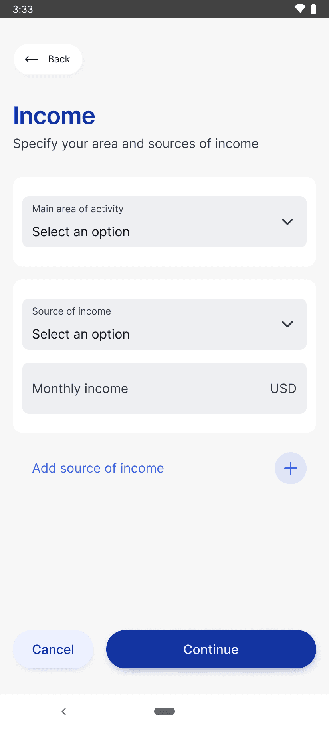The width and height of the screenshot is (329, 734).
Task: Open the Main area of activity dropdown
Action: 164,222
